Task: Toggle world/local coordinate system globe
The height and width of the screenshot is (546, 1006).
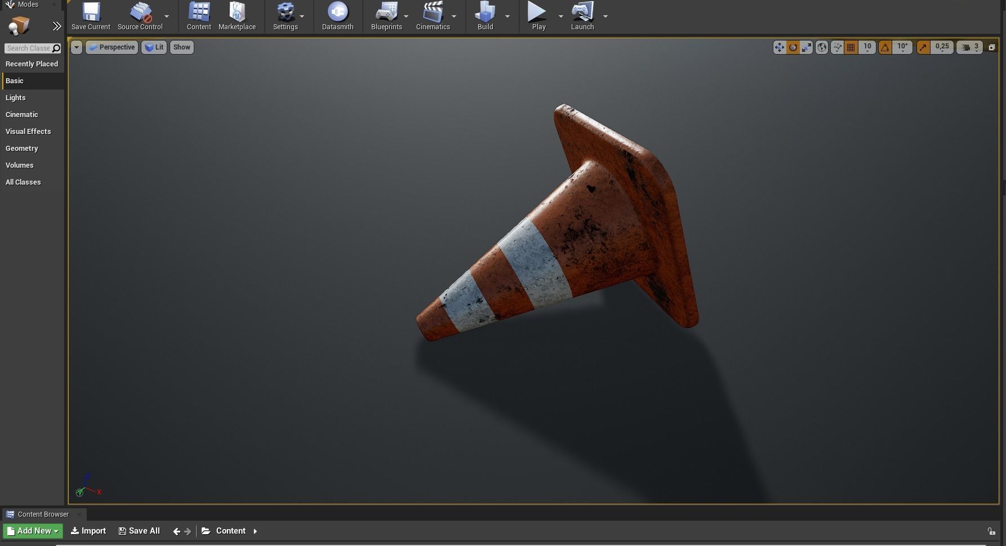Action: point(822,47)
